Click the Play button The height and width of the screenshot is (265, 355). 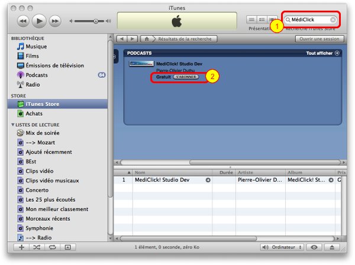tap(39, 21)
